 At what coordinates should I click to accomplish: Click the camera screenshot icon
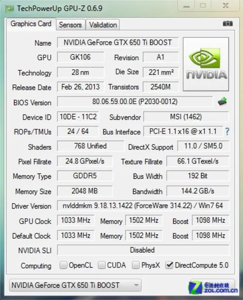[227, 23]
